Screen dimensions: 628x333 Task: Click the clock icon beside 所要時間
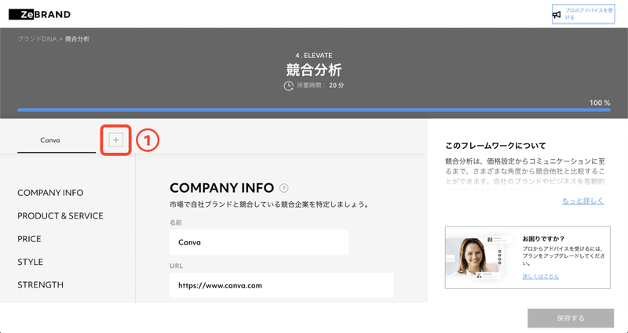tap(289, 85)
